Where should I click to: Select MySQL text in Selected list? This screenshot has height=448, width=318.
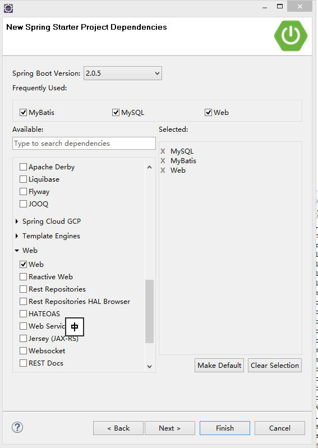tap(182, 151)
